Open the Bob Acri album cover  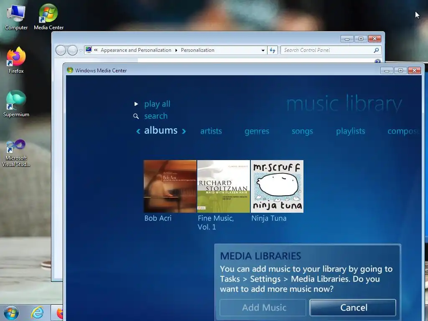[170, 186]
